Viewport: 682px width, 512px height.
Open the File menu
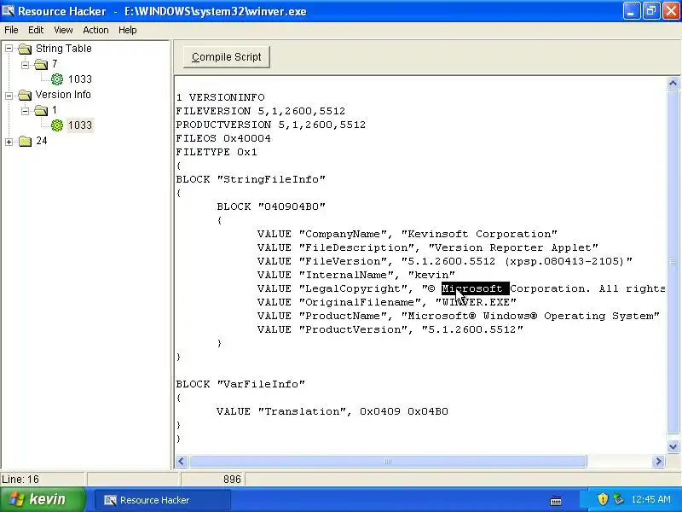[11, 30]
